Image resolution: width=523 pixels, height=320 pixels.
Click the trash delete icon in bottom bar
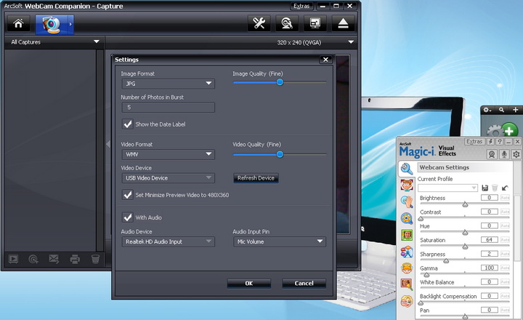pyautogui.click(x=95, y=259)
